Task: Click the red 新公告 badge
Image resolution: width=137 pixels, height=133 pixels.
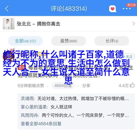Action: pyautogui.click(x=132, y=5)
